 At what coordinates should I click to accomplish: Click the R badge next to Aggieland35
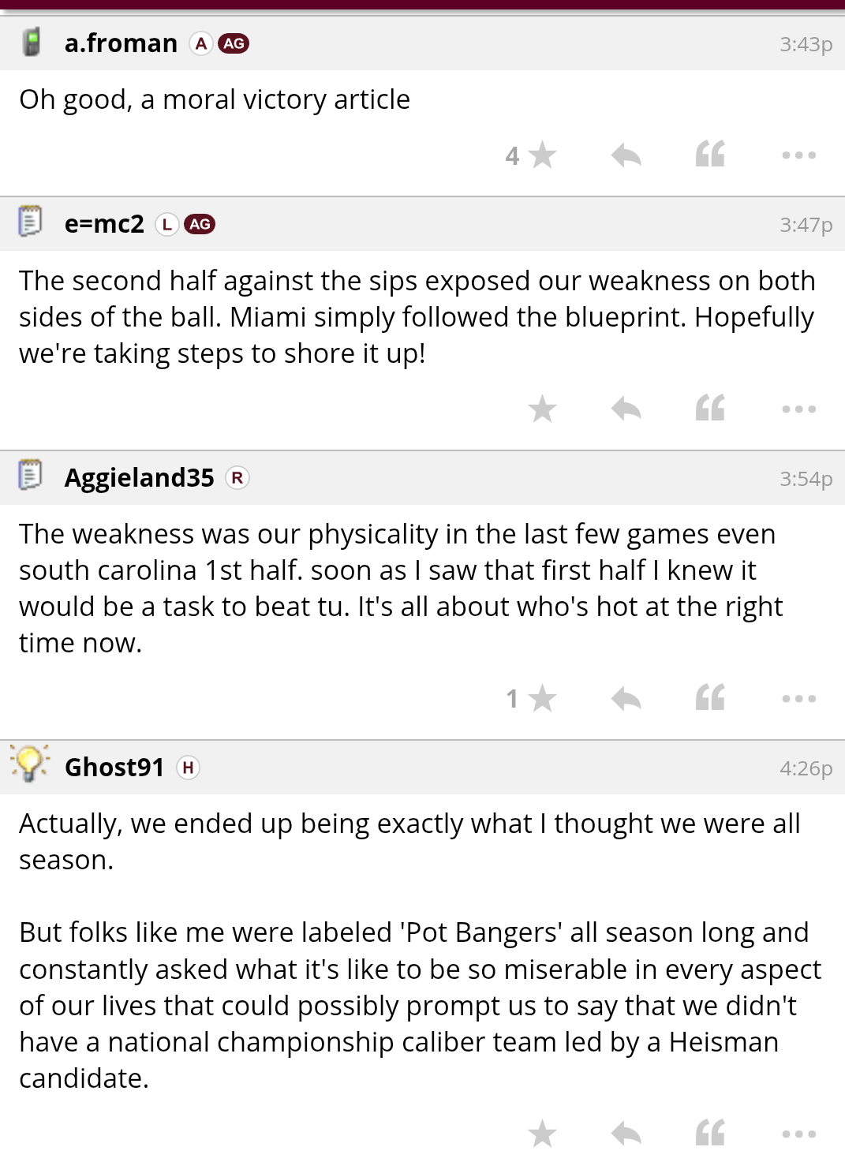click(x=237, y=478)
